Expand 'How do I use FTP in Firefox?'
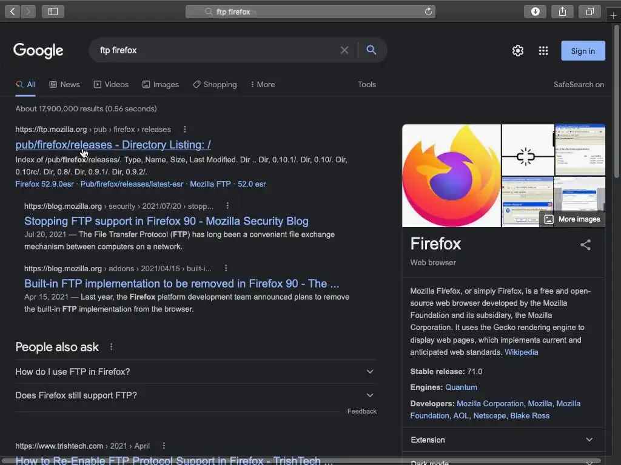The height and width of the screenshot is (465, 621). [x=195, y=372]
